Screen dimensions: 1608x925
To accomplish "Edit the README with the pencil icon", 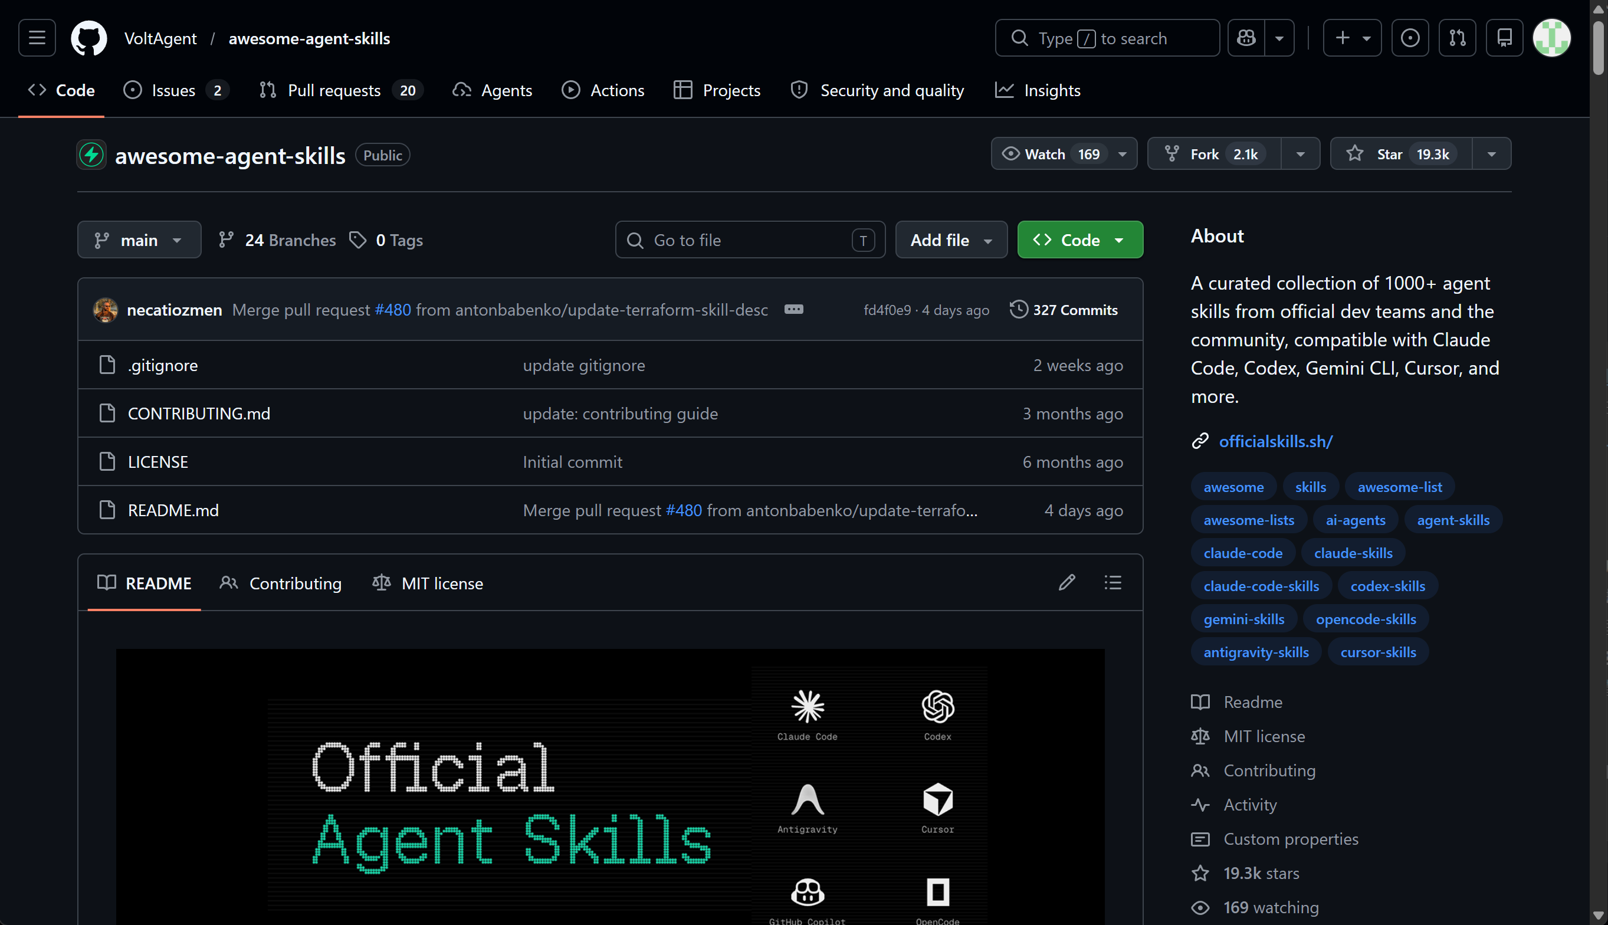I will 1067,583.
